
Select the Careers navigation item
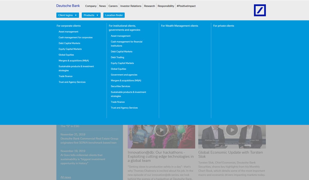(113, 6)
